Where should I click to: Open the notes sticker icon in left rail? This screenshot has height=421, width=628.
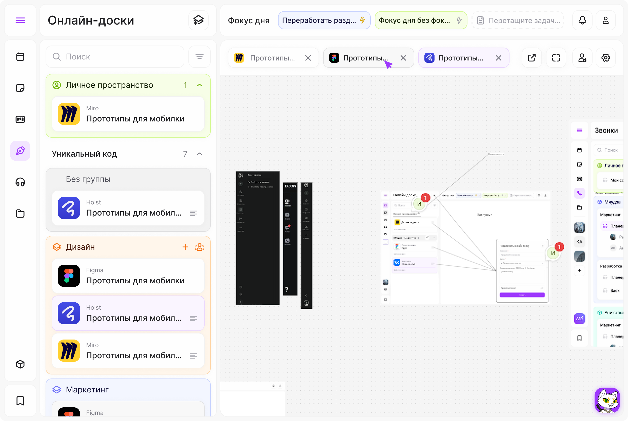click(x=20, y=88)
